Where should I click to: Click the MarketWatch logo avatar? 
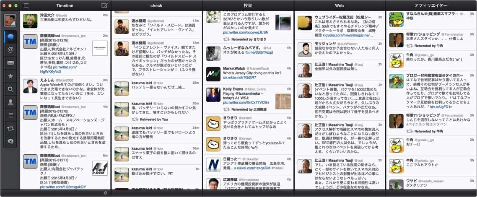(213, 74)
